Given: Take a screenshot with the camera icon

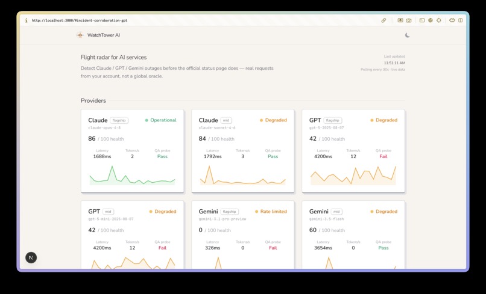Looking at the screenshot, I should [409, 20].
